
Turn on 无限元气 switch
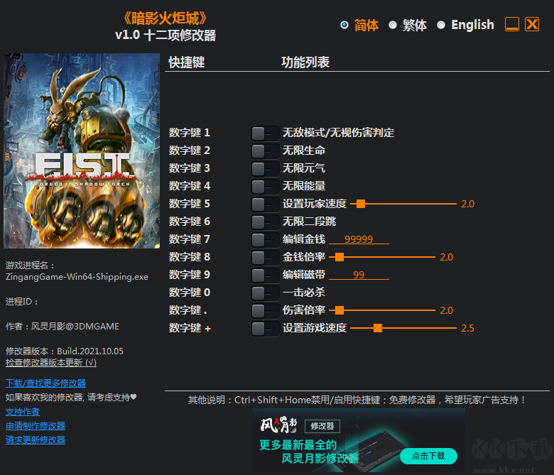point(265,168)
